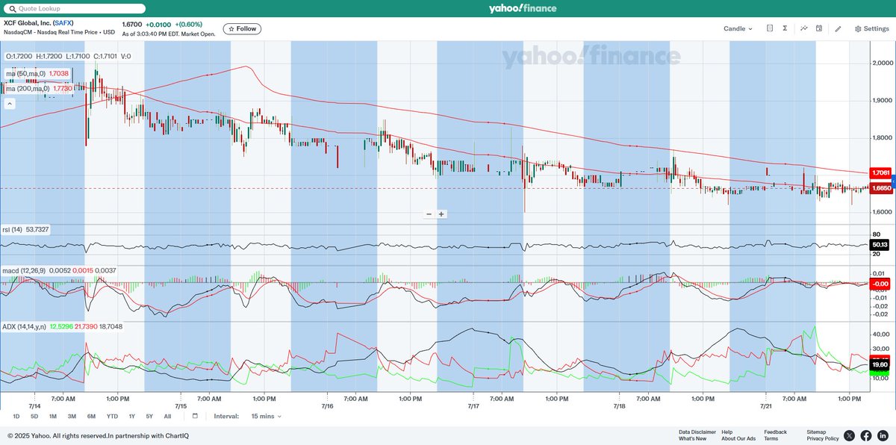Set range to 1M
Image resolution: width=896 pixels, height=445 pixels.
click(53, 416)
